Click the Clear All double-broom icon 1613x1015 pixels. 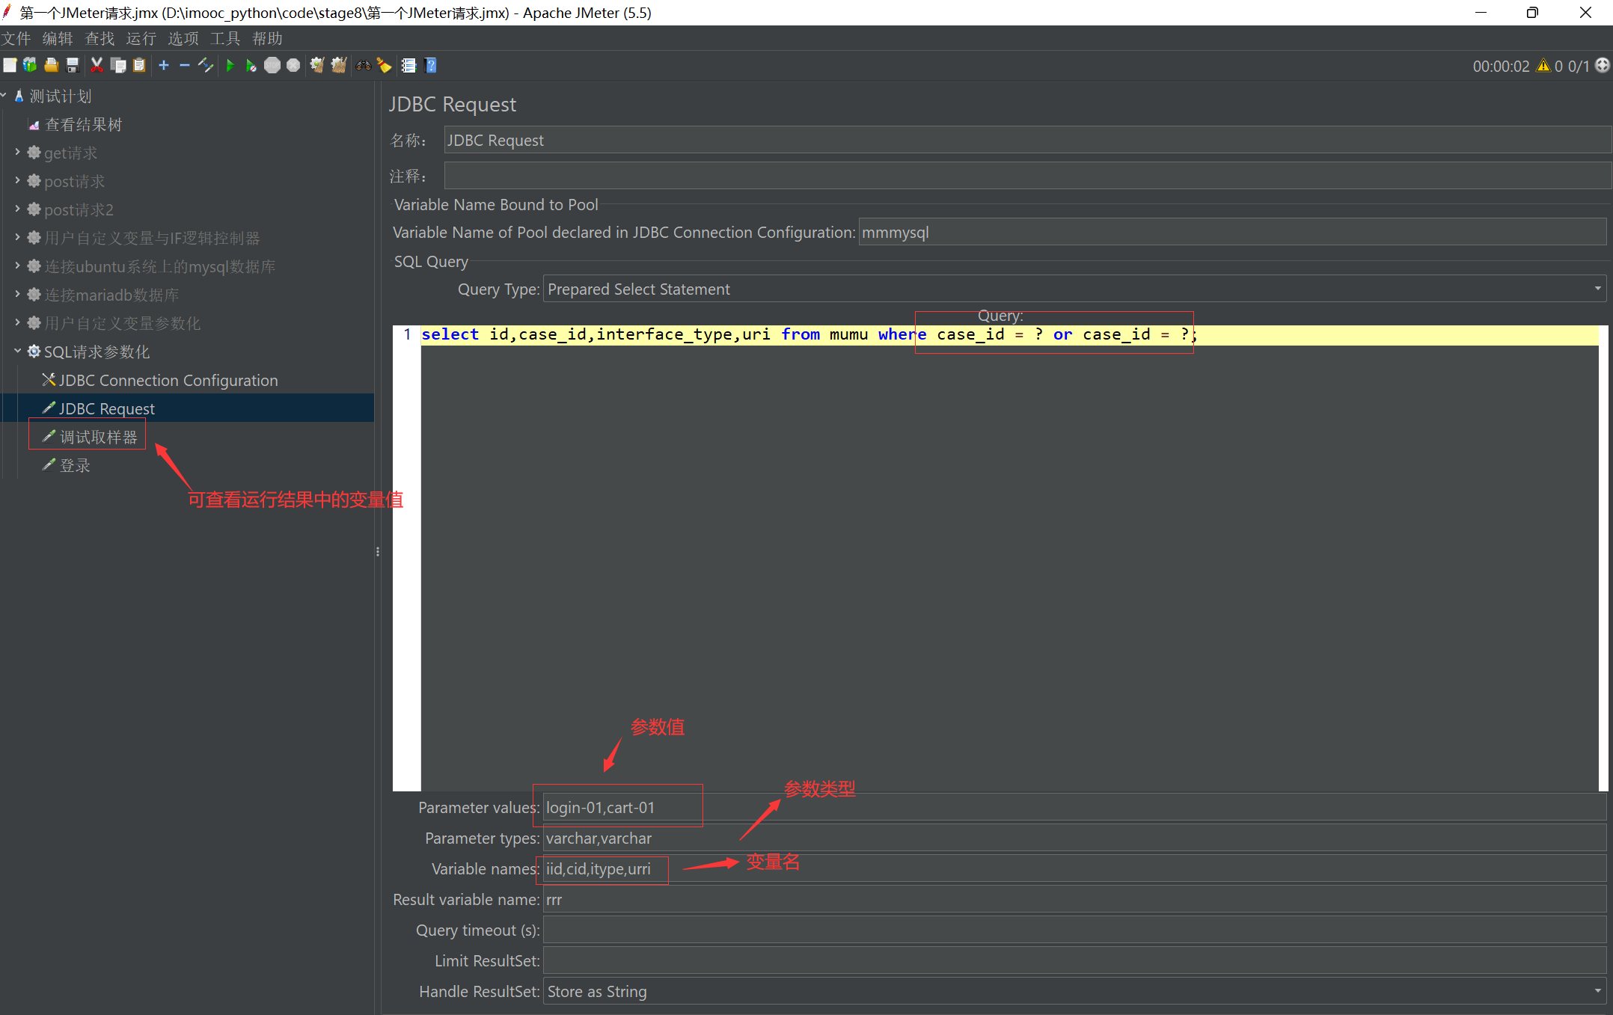[x=339, y=66]
